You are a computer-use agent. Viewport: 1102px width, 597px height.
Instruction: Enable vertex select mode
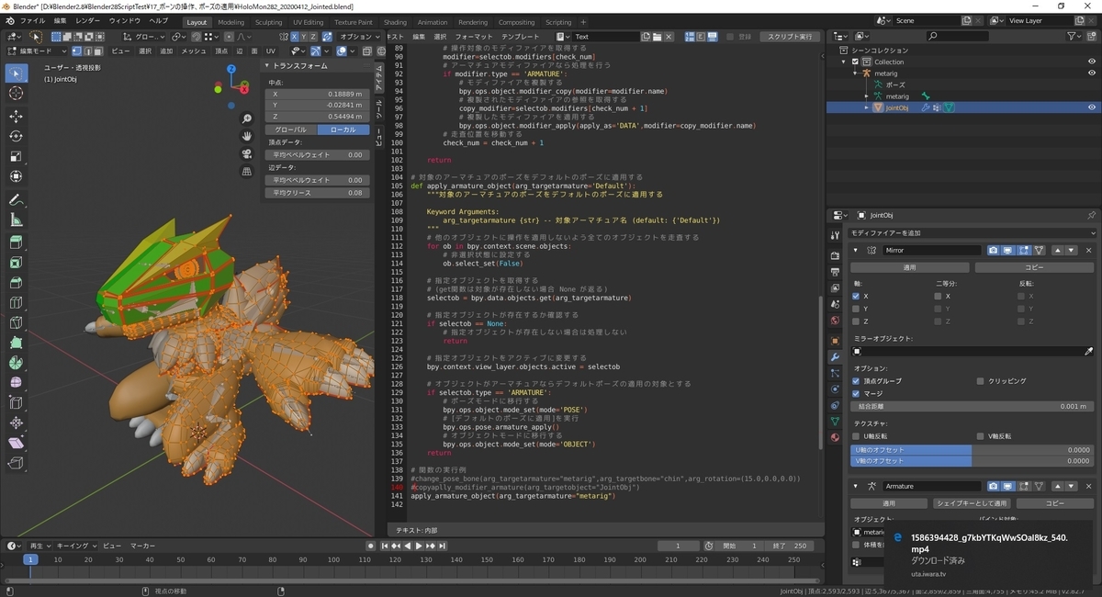coord(75,51)
